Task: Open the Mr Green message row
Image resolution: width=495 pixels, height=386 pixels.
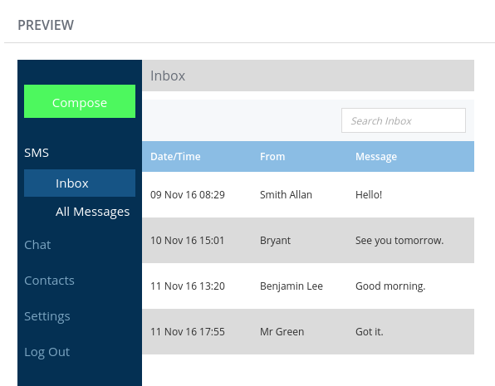Action: 308,332
